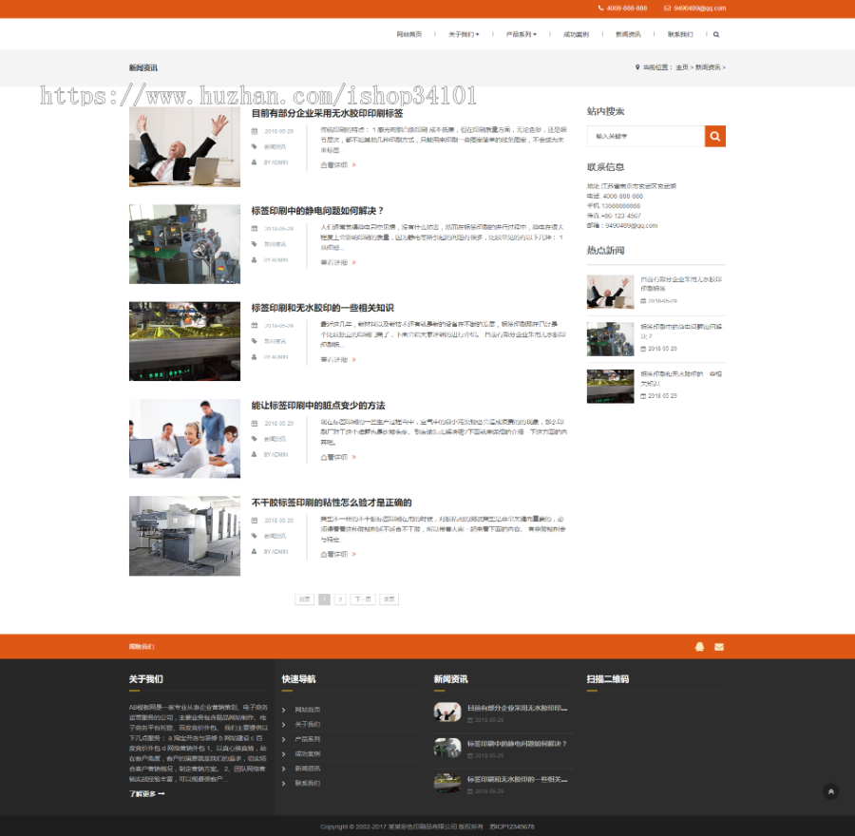Click the search magnifier in the top navigation bar
Screen dimensions: 855x836
[715, 34]
